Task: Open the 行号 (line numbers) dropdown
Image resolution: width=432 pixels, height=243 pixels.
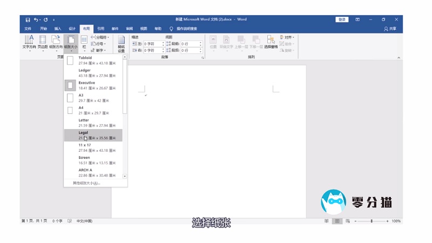Action: click(x=99, y=44)
